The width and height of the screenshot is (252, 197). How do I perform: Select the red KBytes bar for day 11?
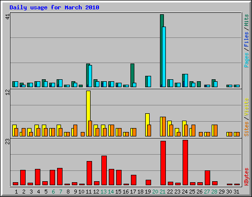(x=89, y=173)
